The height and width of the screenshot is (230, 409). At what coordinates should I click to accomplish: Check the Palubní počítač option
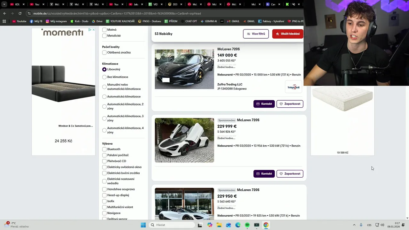(x=104, y=155)
